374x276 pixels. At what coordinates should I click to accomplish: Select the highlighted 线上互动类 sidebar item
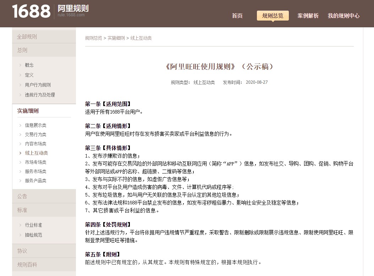[37, 153]
